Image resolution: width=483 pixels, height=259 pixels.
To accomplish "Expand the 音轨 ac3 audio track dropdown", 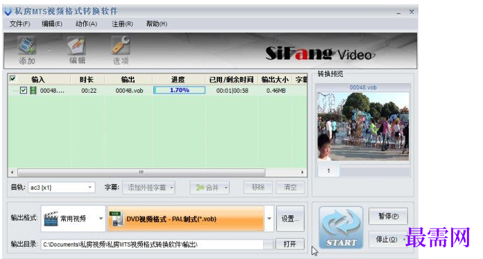I will 90,188.
